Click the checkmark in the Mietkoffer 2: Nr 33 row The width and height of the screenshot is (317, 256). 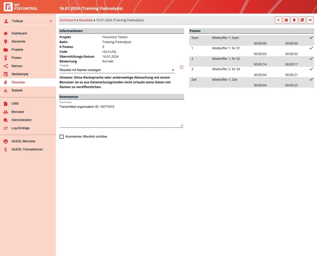pyautogui.click(x=311, y=69)
